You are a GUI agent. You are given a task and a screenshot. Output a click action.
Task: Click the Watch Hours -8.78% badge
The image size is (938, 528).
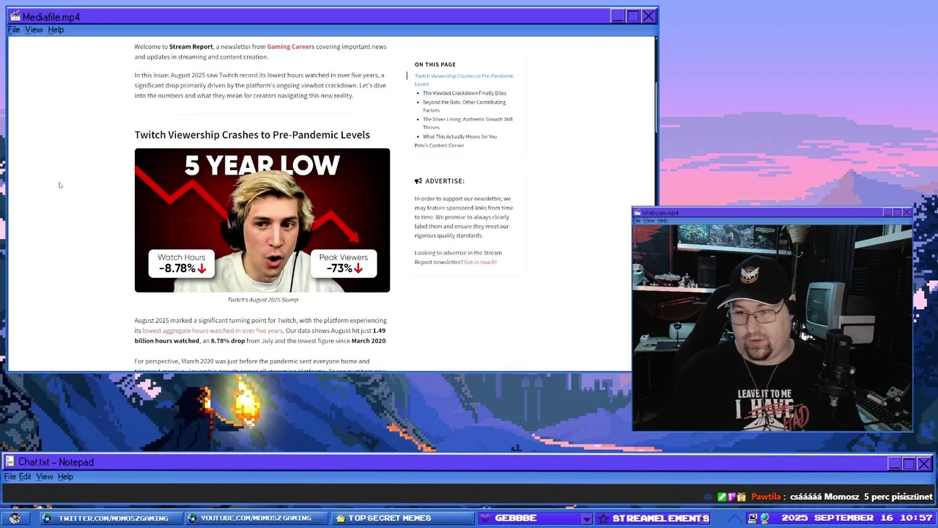click(x=181, y=263)
